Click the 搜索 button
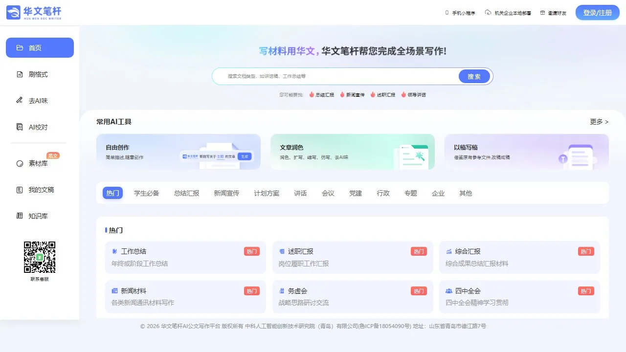This screenshot has width=626, height=352. (x=474, y=76)
